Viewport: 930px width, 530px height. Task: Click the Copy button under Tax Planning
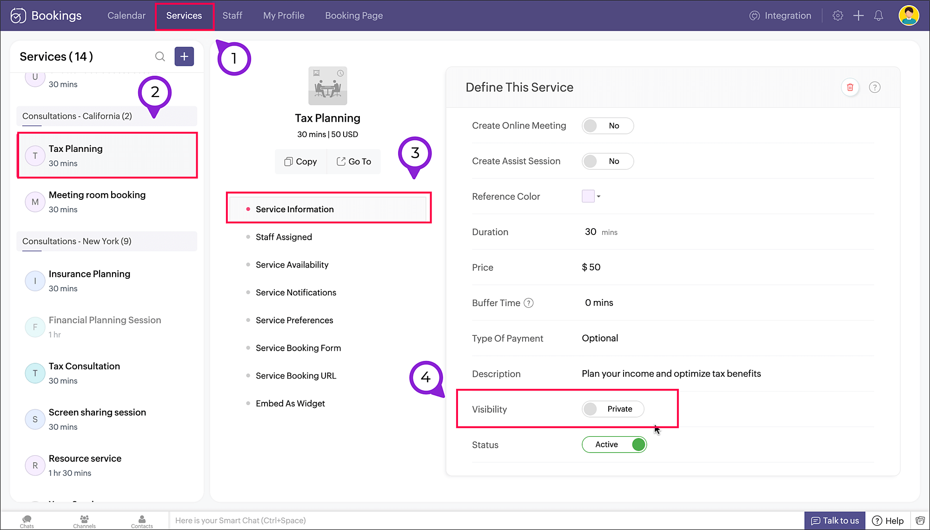tap(300, 162)
